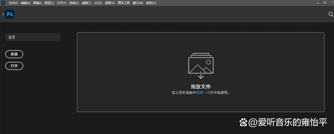Click the 新建 button

(14, 54)
